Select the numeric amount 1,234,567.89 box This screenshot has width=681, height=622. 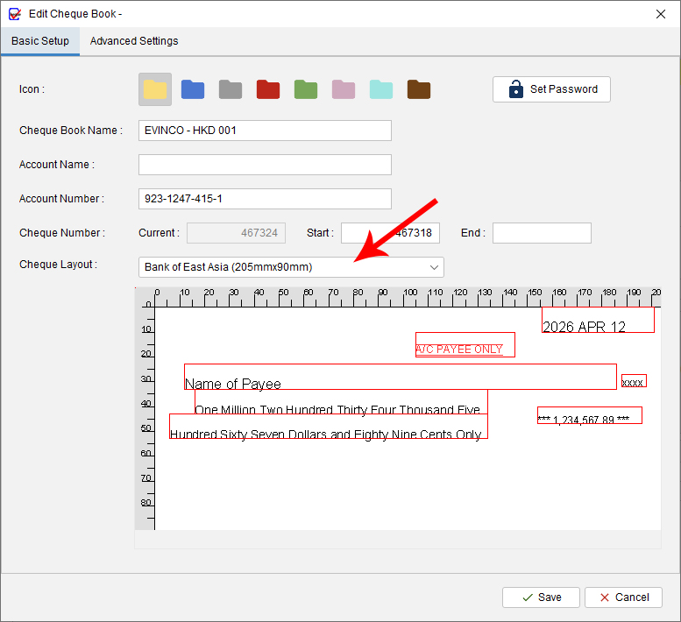[x=589, y=415]
